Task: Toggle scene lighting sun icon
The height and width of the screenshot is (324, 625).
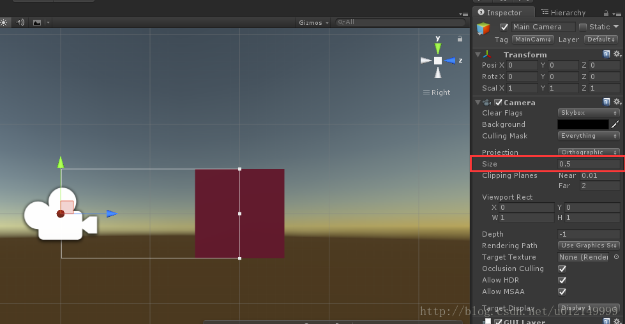Action: (3, 23)
